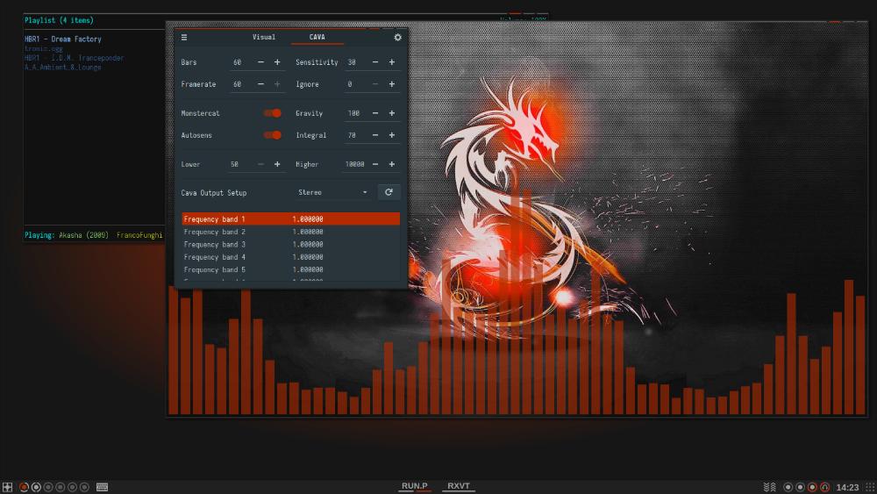Click the headphones volume tray icon
The image size is (877, 494).
click(824, 487)
